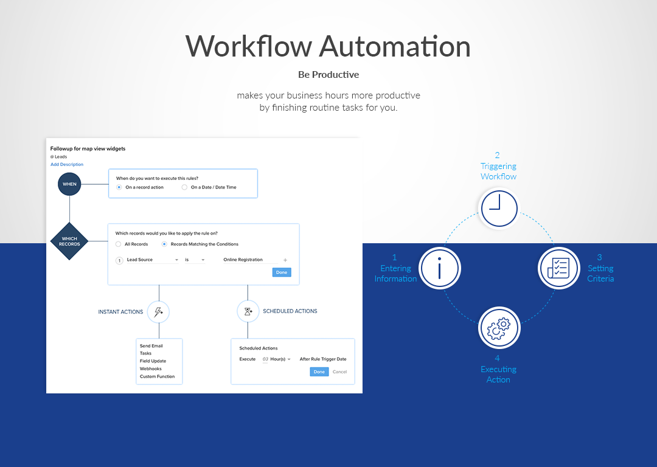The image size is (657, 467).
Task: Click the Setting Criteria checklist icon
Action: click(x=558, y=268)
